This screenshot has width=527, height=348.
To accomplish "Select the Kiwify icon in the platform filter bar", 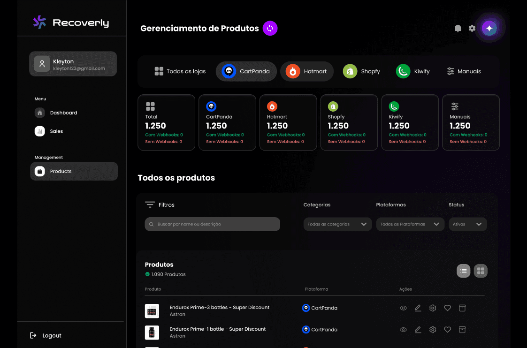I will (403, 71).
